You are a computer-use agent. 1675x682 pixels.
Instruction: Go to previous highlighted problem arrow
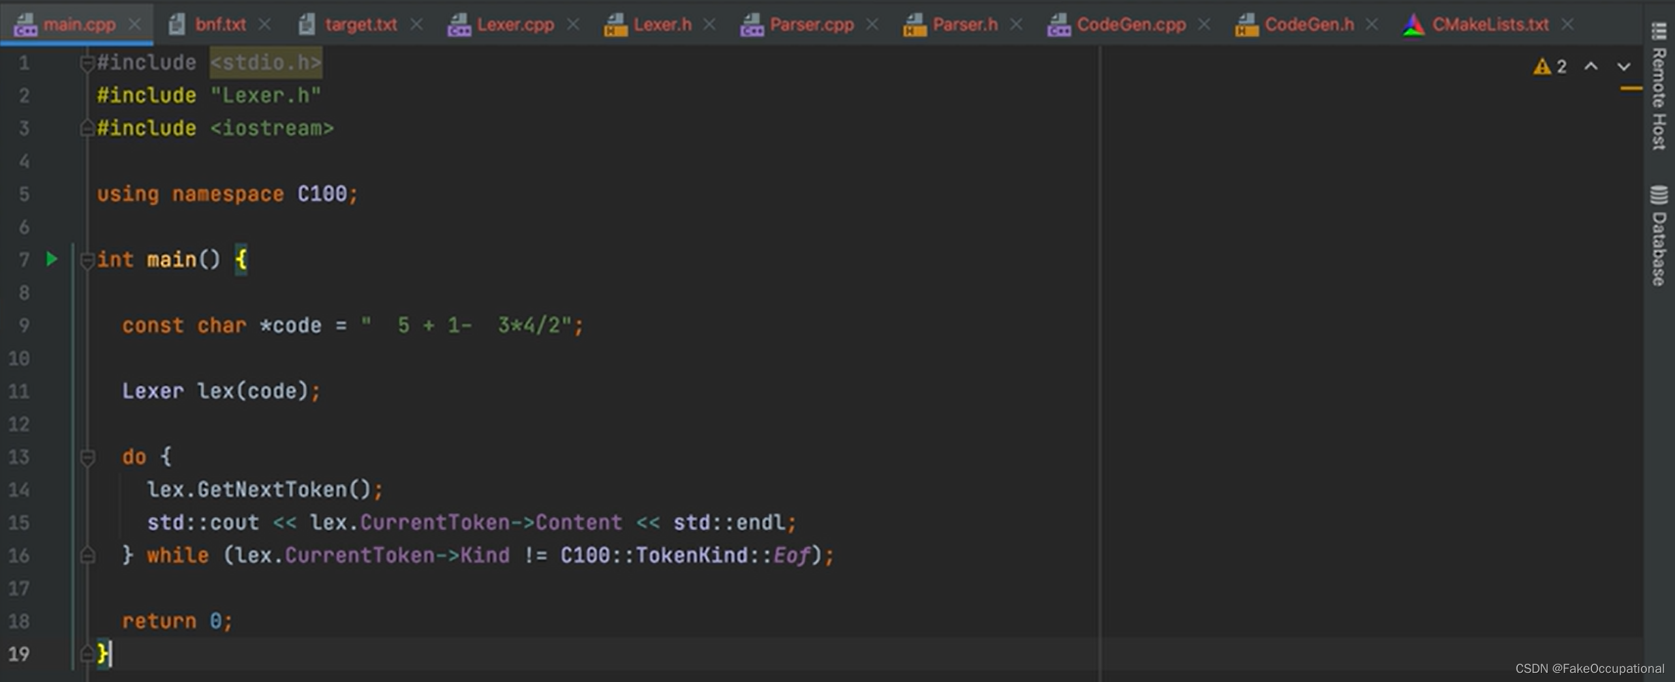1591,67
